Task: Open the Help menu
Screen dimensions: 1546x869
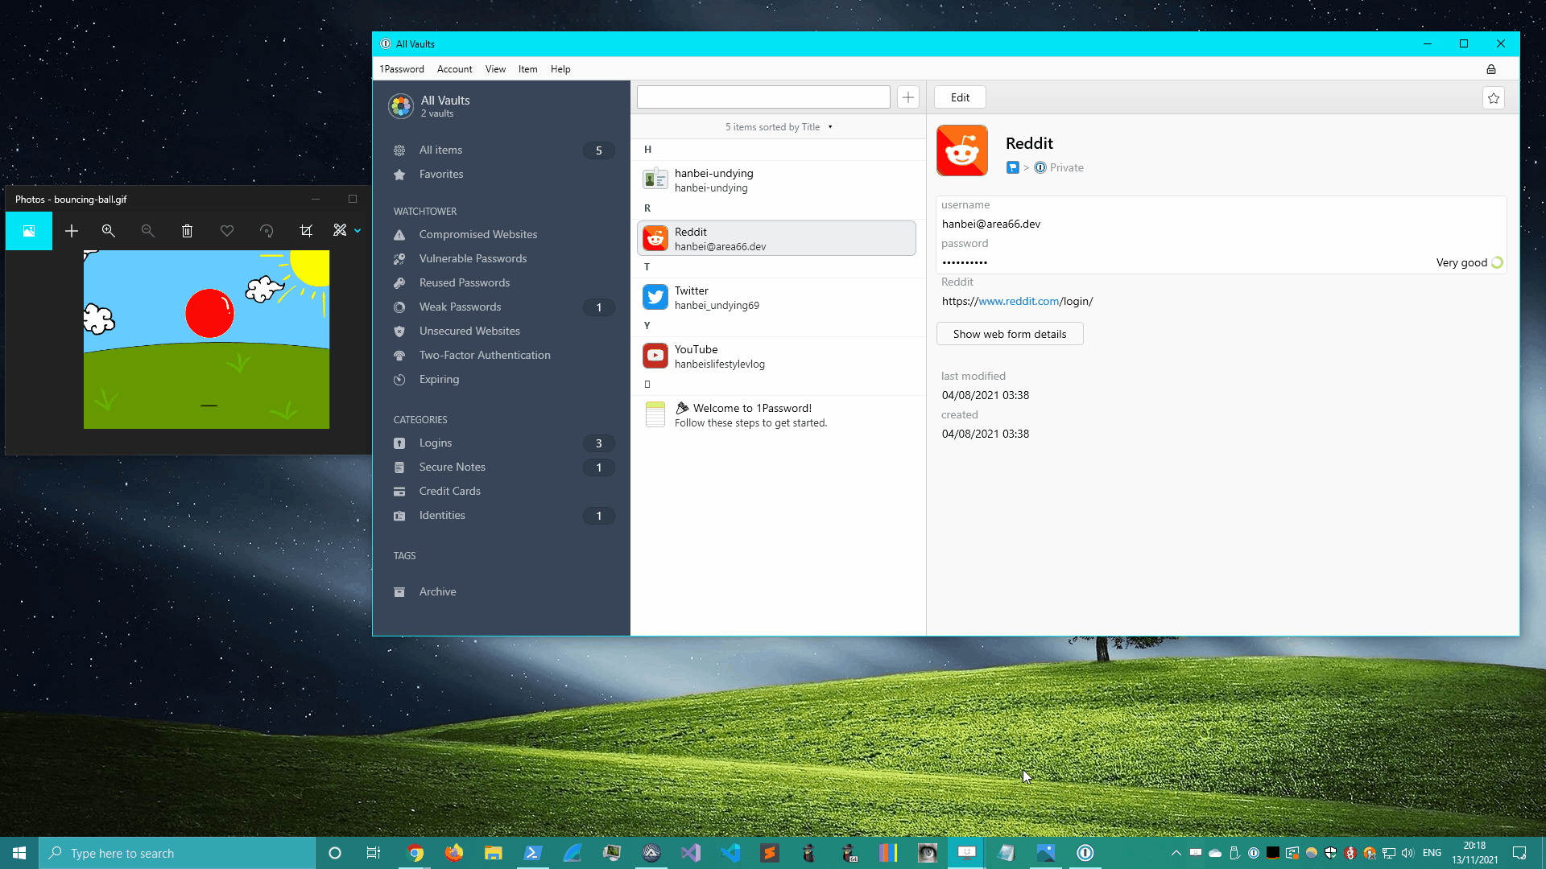Action: click(560, 69)
